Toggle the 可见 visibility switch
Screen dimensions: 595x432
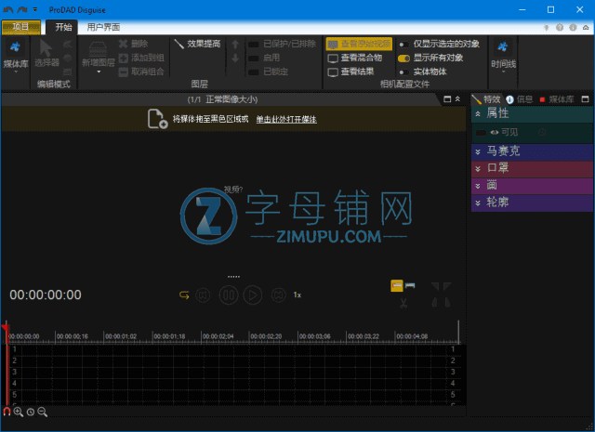click(x=482, y=132)
